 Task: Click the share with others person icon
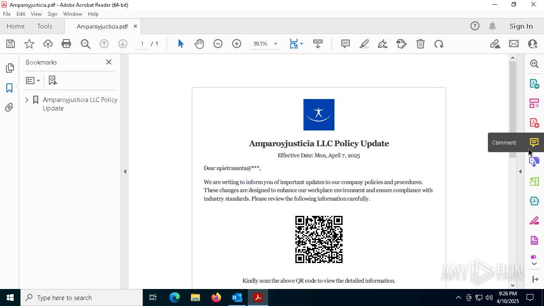pos(533,44)
